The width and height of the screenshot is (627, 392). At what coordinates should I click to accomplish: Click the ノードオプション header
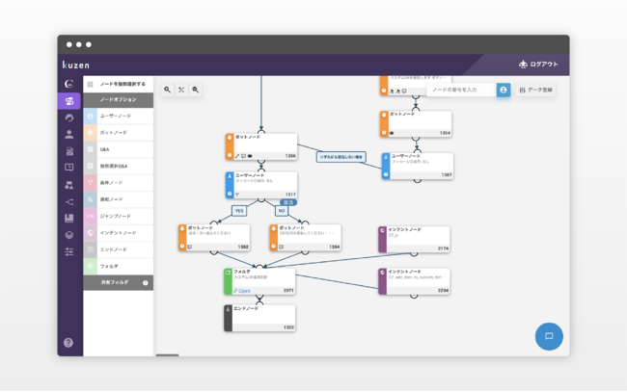click(x=119, y=100)
